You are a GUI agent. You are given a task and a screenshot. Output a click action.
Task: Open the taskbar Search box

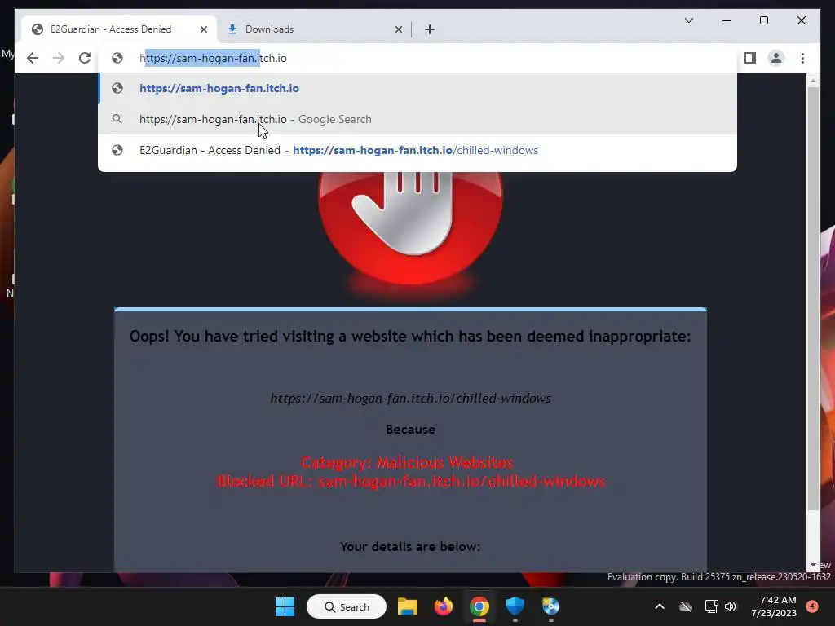pos(347,606)
